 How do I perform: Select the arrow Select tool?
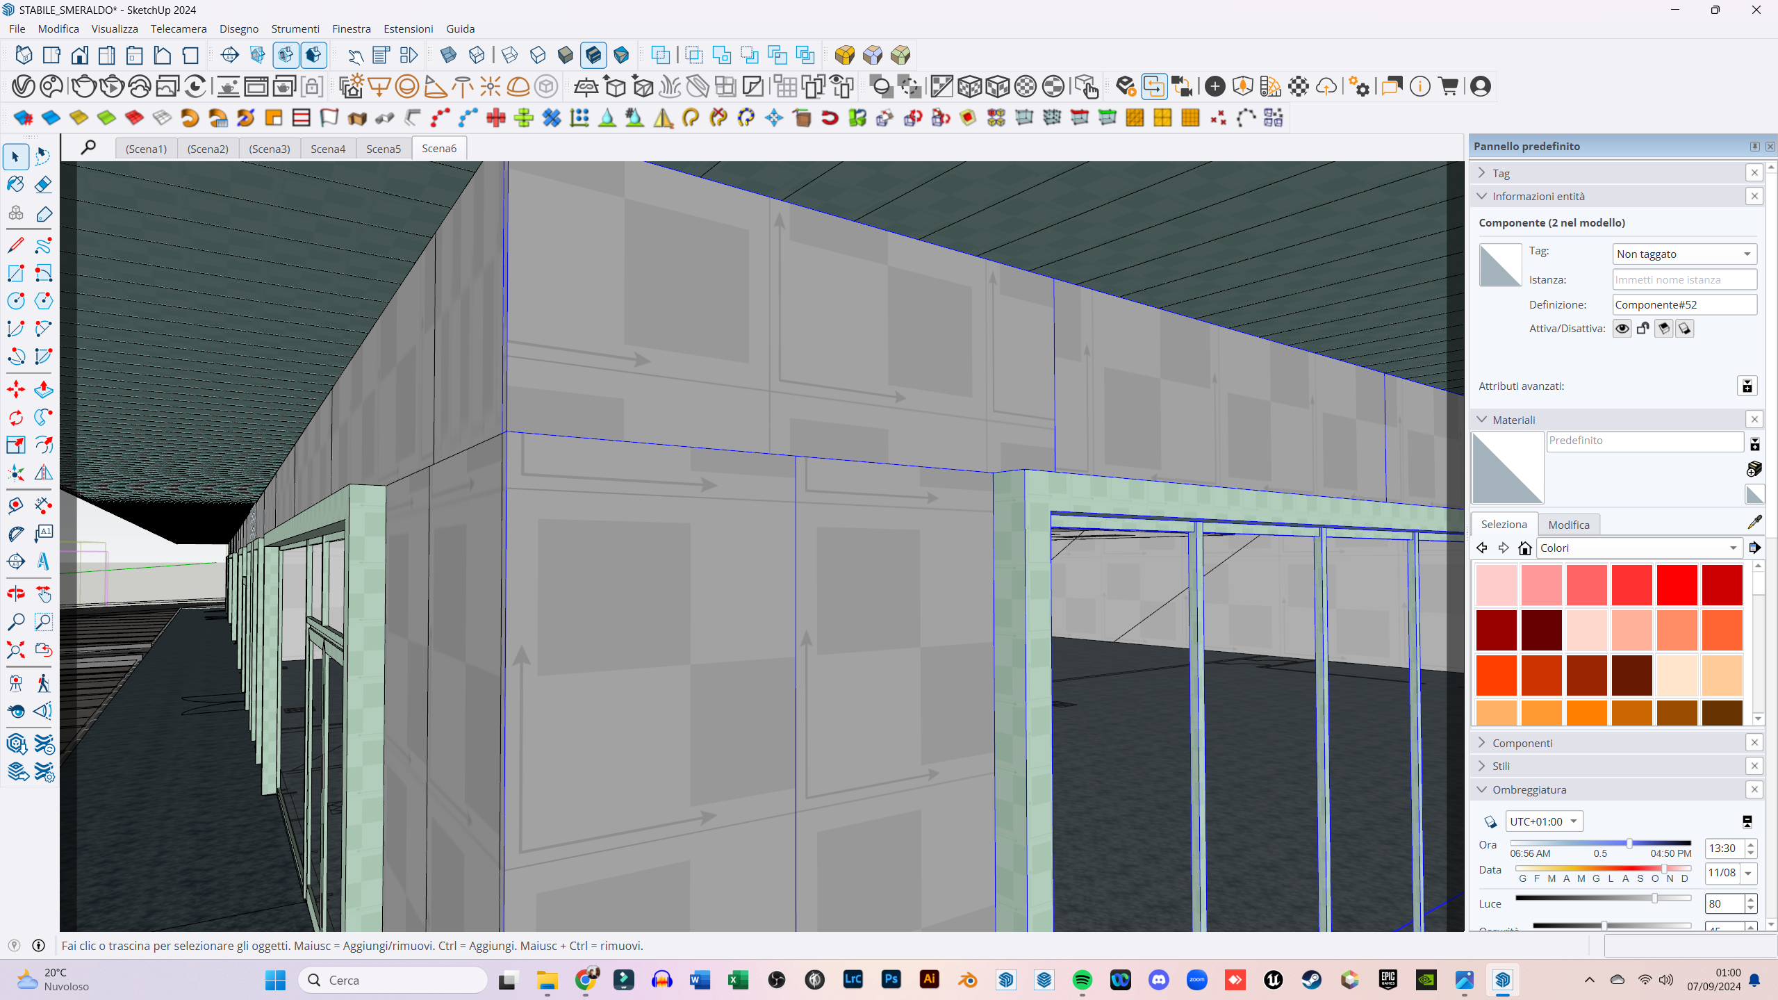[15, 156]
